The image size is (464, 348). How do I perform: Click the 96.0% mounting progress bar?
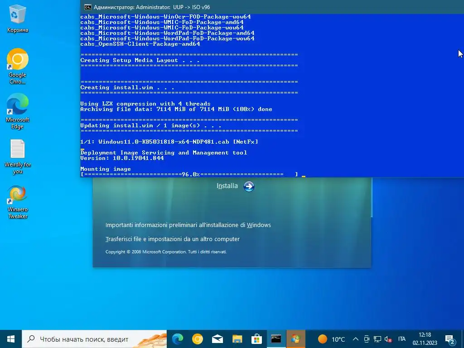[x=189, y=174]
